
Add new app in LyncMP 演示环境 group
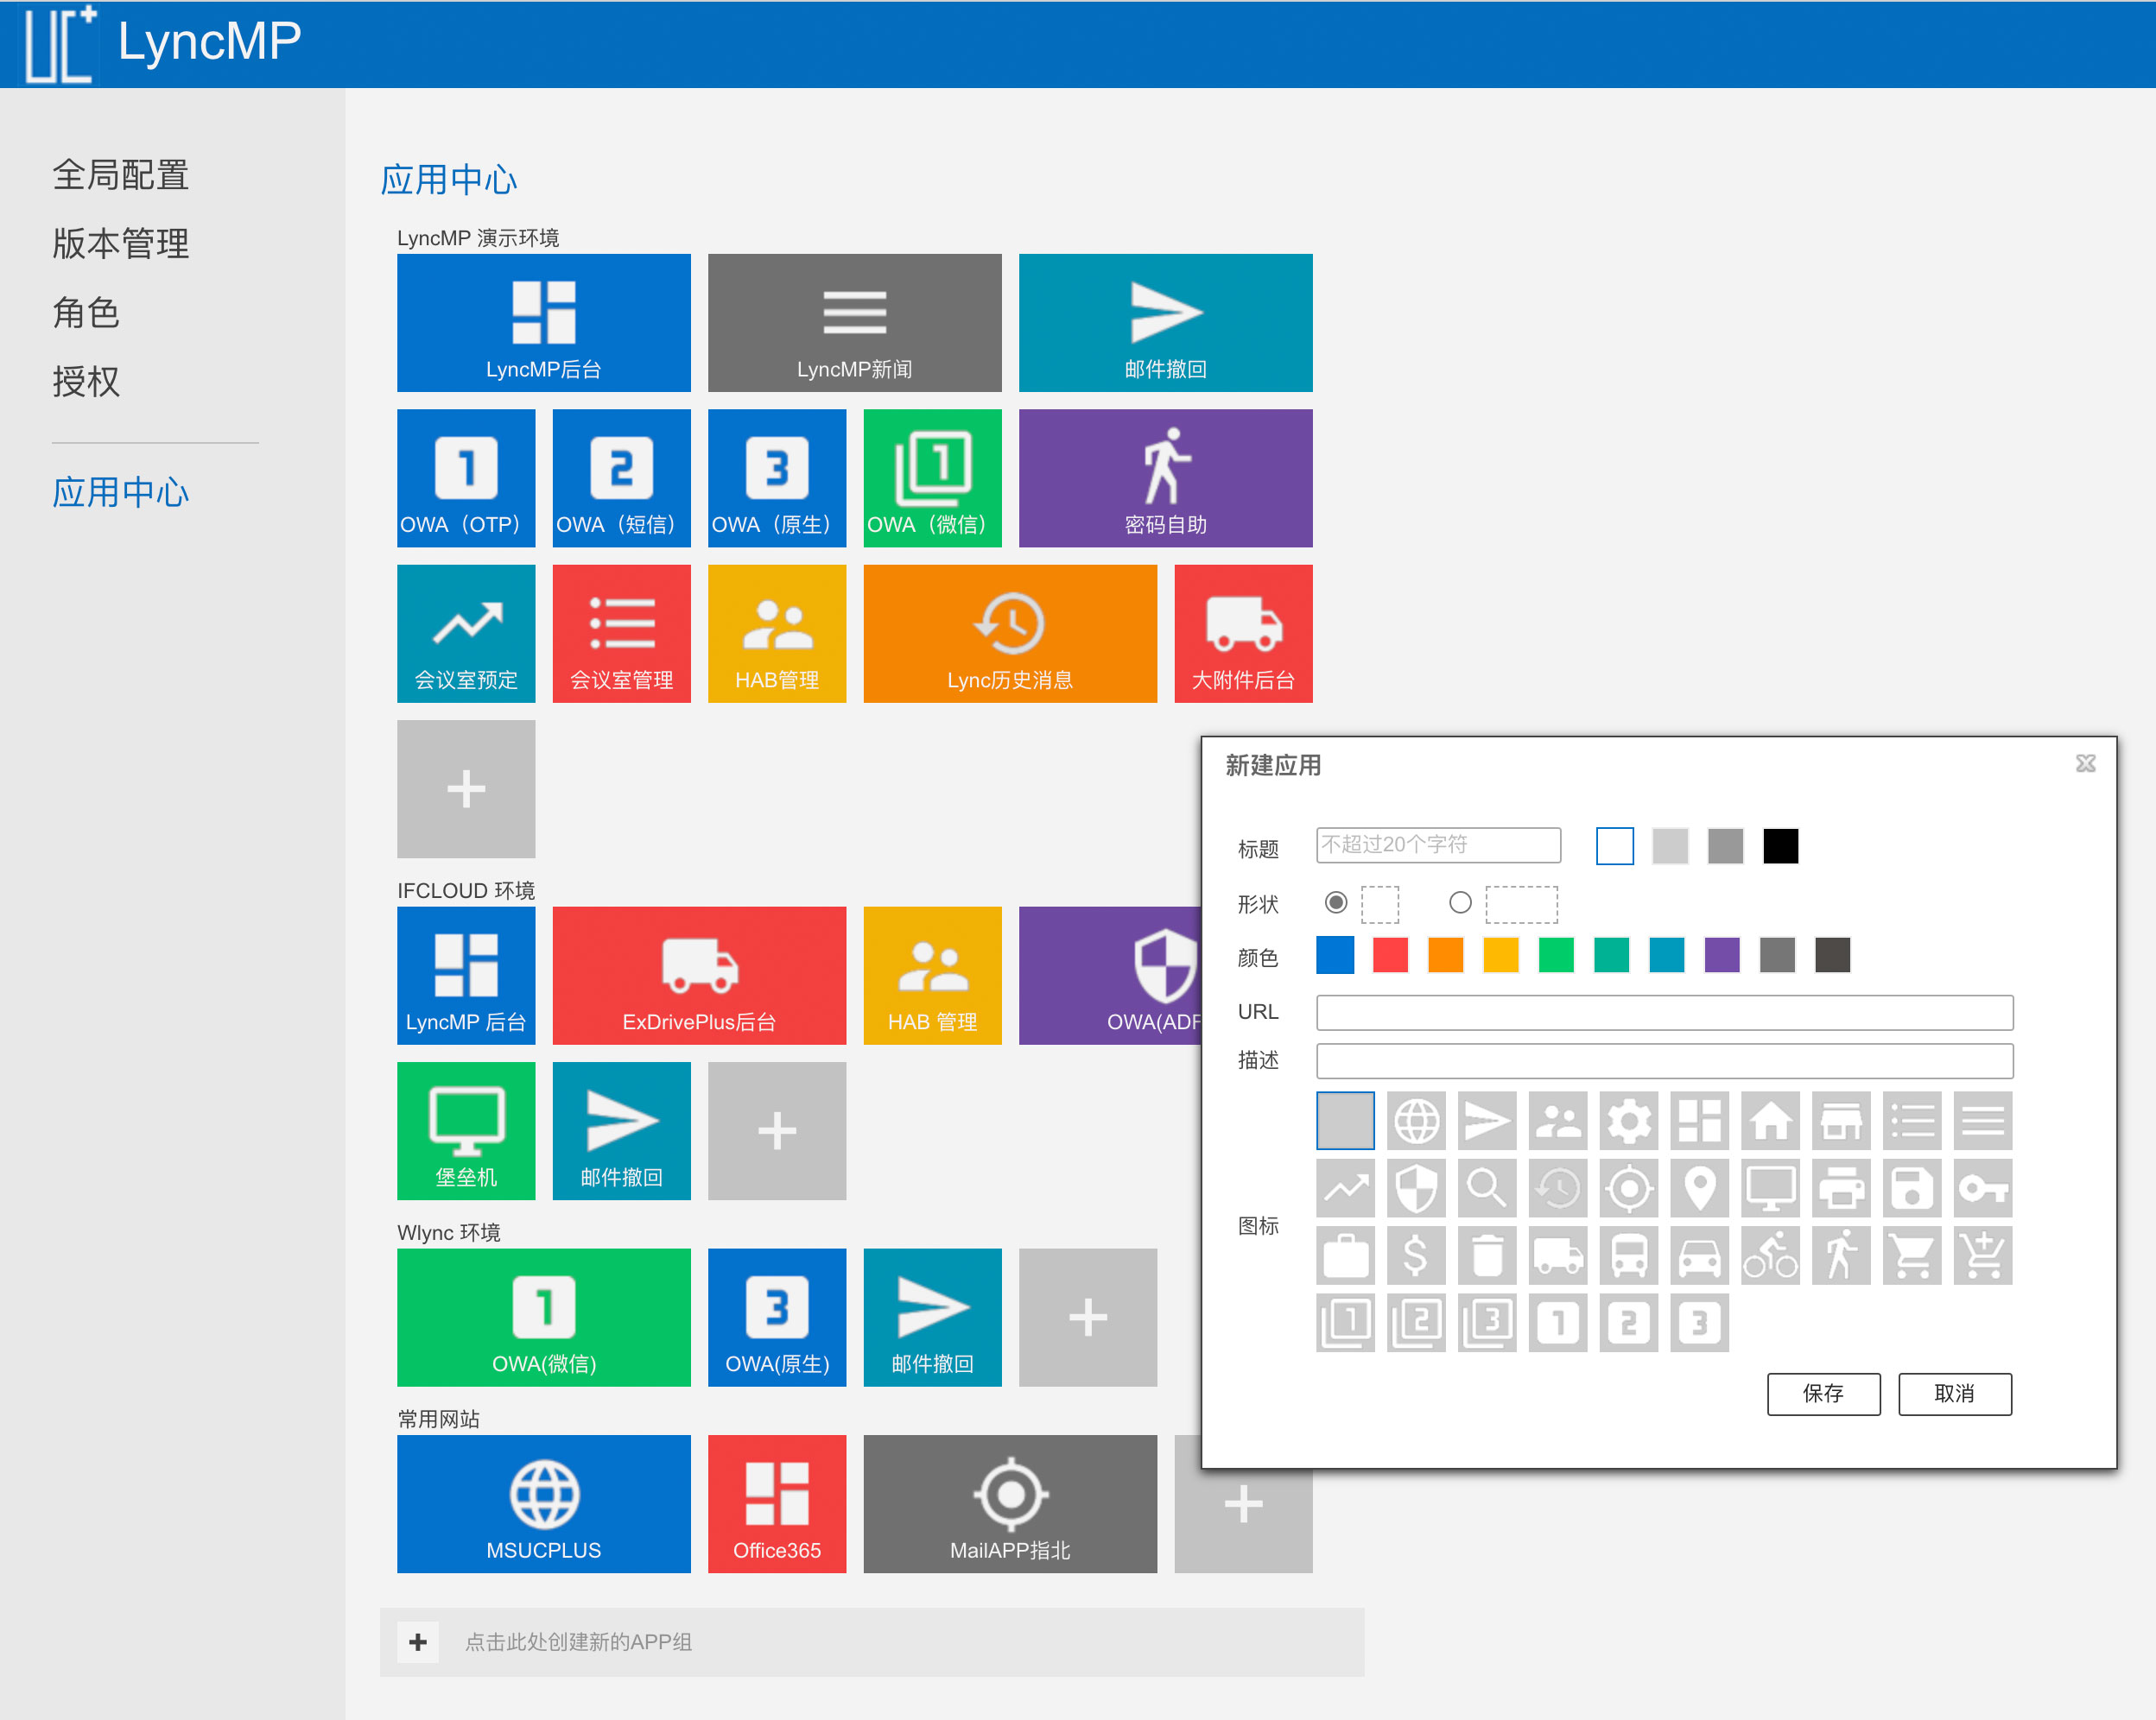click(466, 788)
